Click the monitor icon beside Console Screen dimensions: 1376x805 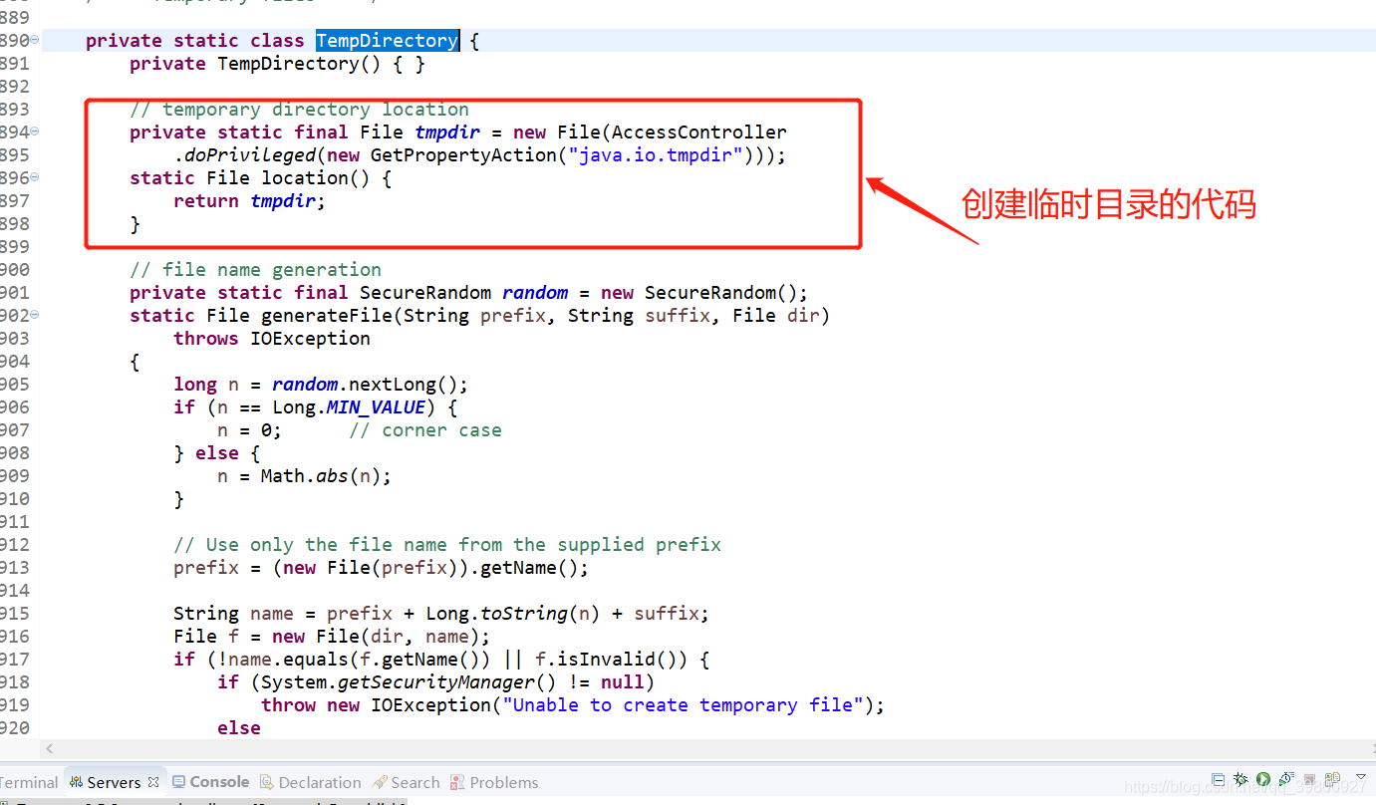pyautogui.click(x=178, y=782)
